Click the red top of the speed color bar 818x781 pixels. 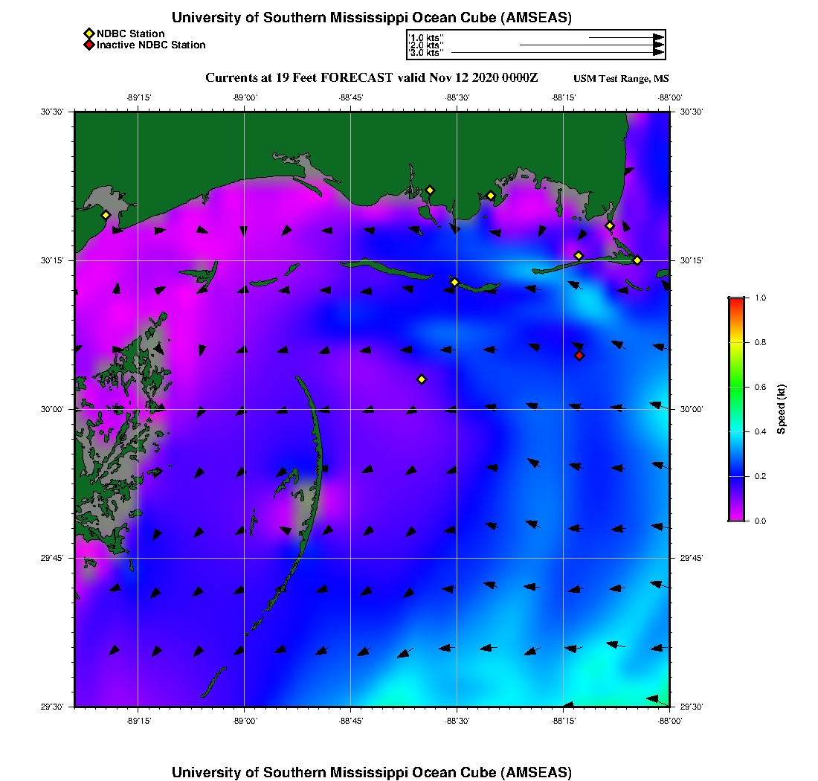tap(735, 301)
